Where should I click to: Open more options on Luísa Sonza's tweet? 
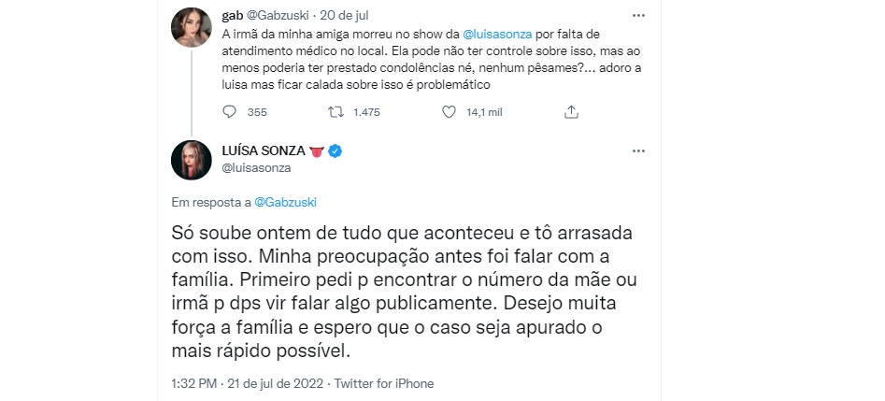(638, 150)
